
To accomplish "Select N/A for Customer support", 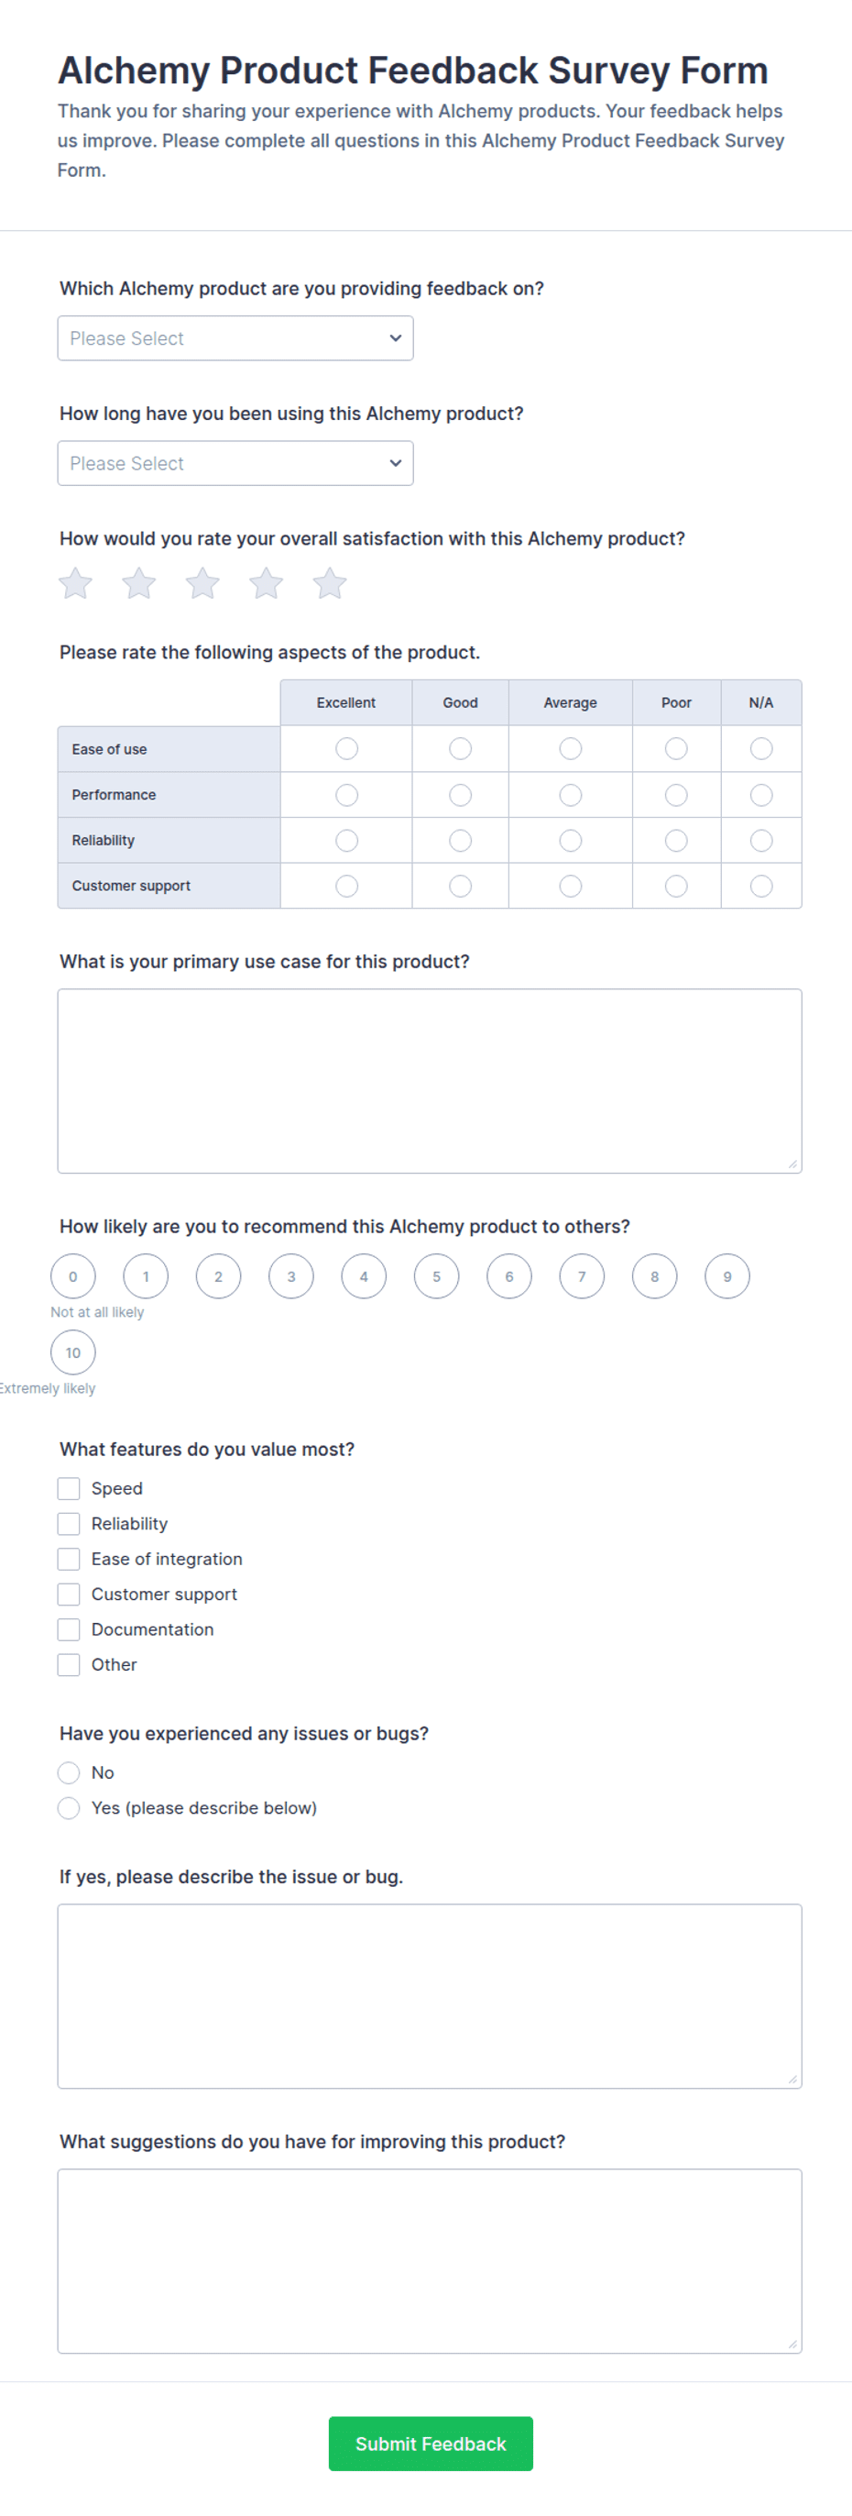I will click(x=761, y=886).
